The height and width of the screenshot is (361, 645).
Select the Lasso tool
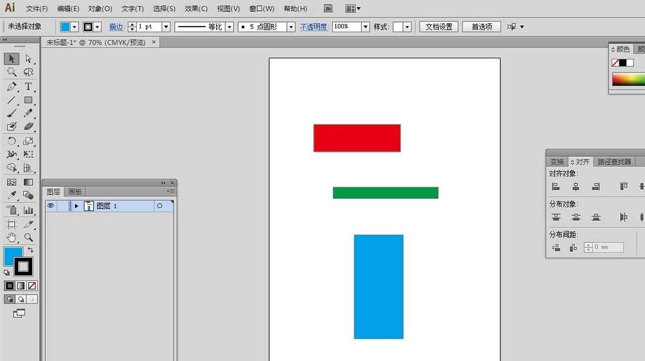coord(28,72)
